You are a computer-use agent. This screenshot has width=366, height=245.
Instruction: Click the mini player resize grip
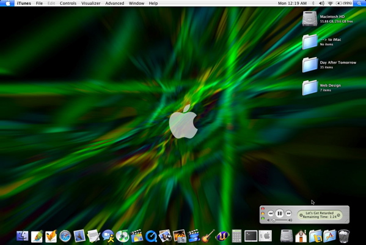pyautogui.click(x=347, y=221)
